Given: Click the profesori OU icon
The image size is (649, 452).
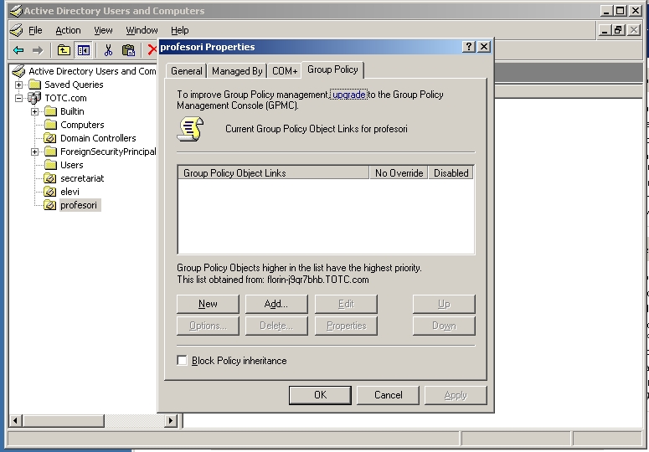Looking at the screenshot, I should [x=50, y=205].
